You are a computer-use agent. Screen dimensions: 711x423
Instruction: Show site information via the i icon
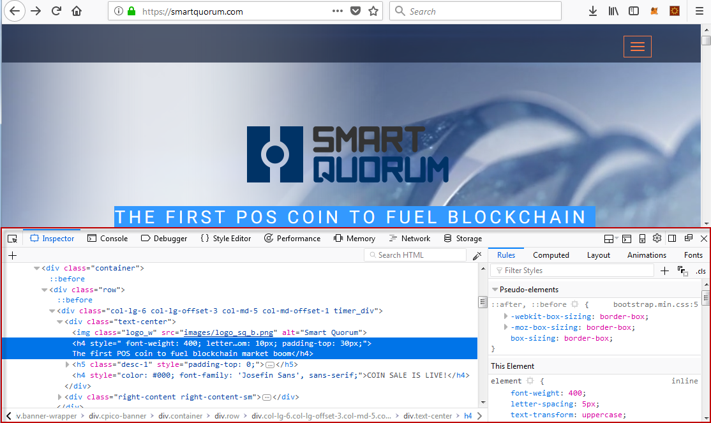[x=118, y=11]
